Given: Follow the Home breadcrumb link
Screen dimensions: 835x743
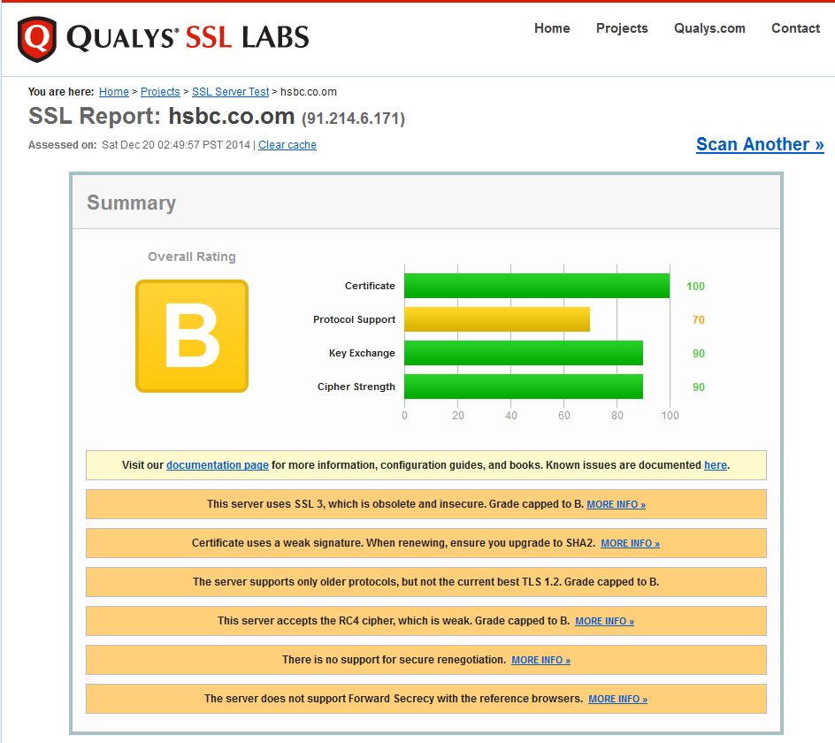Looking at the screenshot, I should pos(114,92).
